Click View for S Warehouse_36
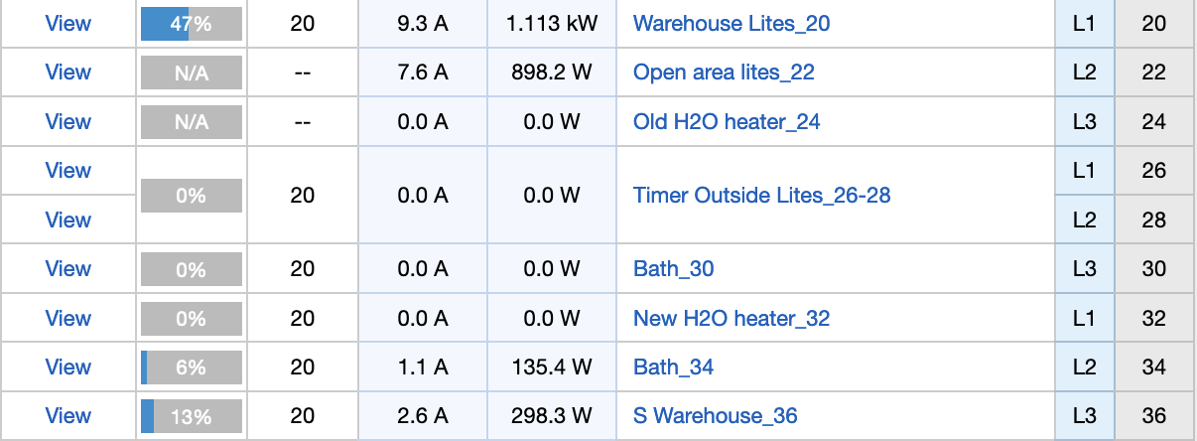 (67, 416)
